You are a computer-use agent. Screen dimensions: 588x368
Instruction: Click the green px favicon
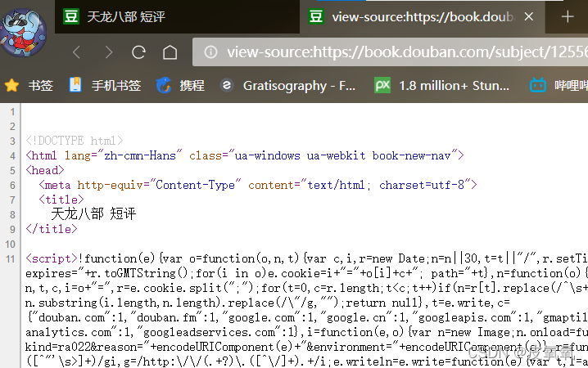click(x=382, y=85)
